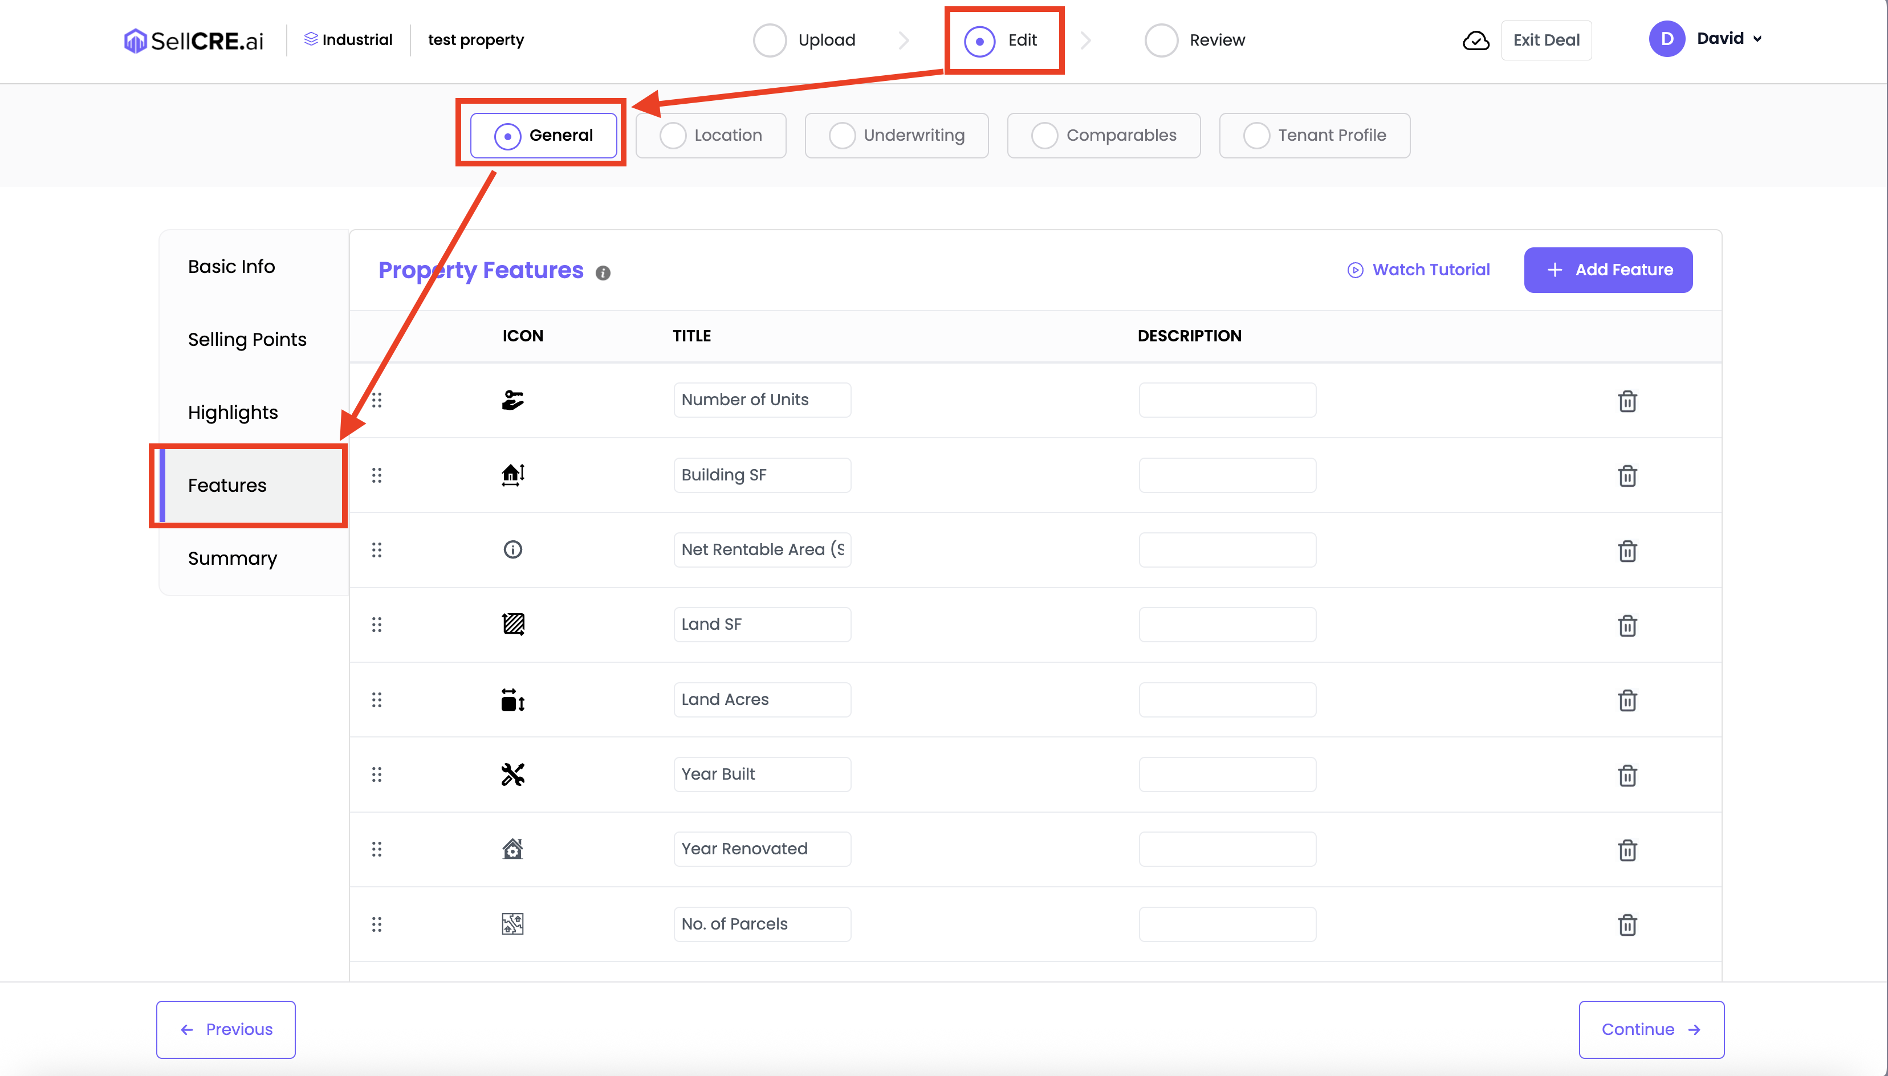Delete the Number of Units feature row
Image resolution: width=1888 pixels, height=1076 pixels.
1626,401
